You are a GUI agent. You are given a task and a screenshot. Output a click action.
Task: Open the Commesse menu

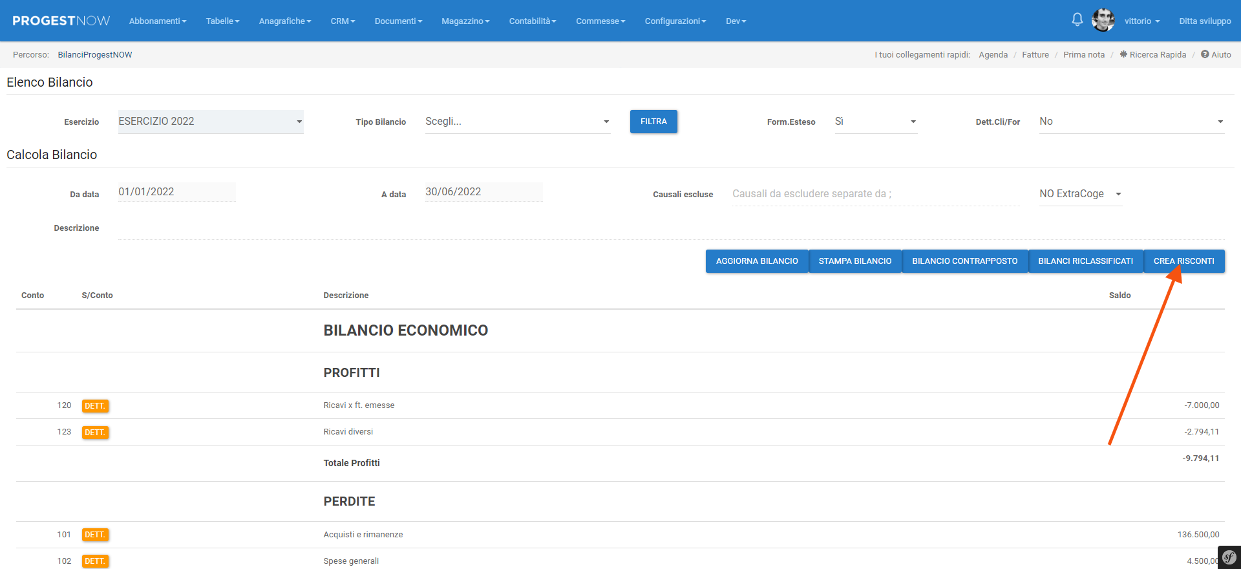tap(600, 21)
